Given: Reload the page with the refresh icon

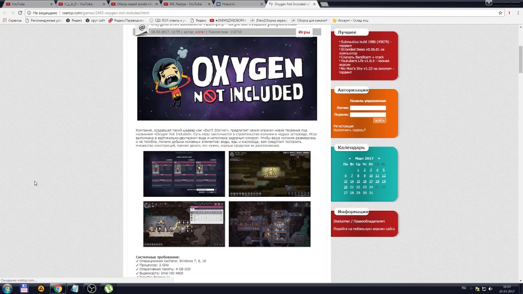Looking at the screenshot, I should pos(20,13).
